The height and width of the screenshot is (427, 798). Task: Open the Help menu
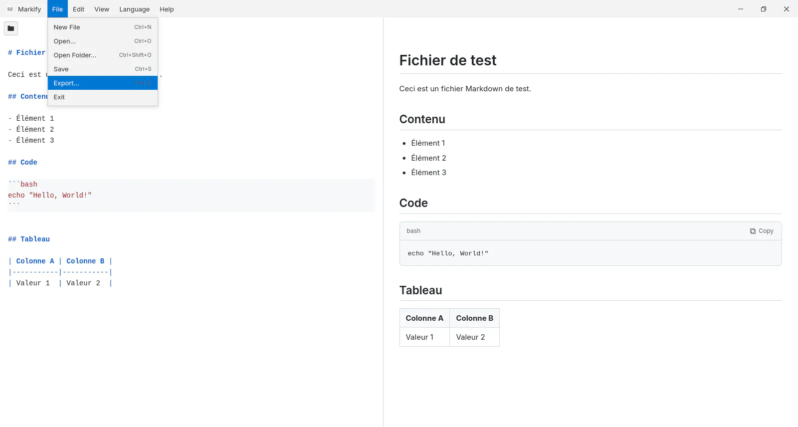tap(167, 9)
